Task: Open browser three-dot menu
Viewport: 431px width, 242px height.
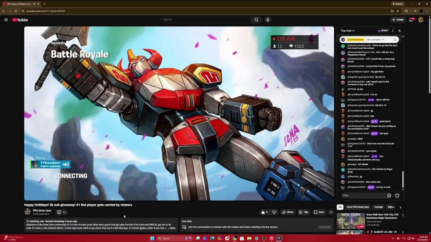Action: coord(427,11)
